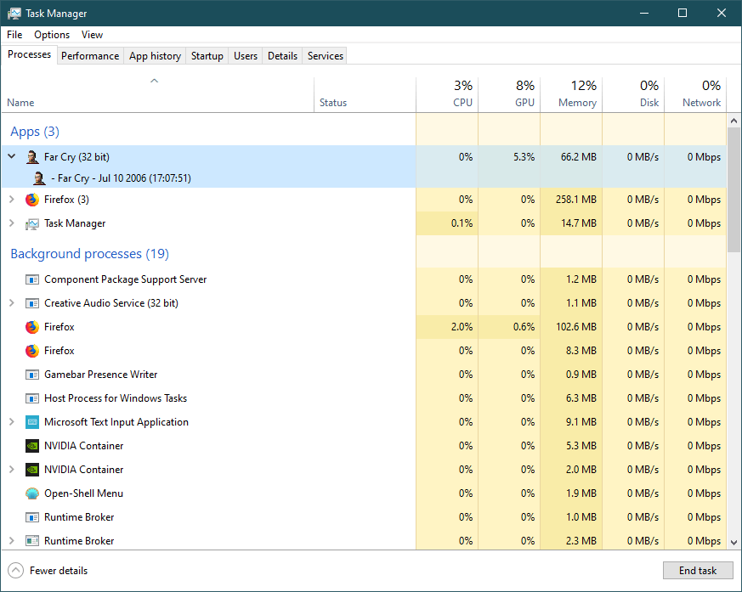Sort by the GPU column header

(509, 94)
